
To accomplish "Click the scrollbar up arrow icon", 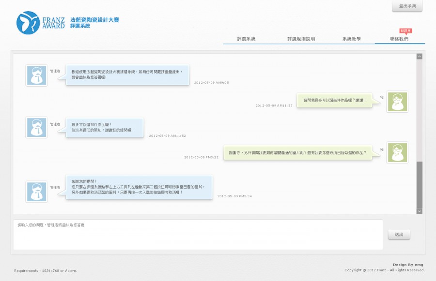I will click(419, 56).
